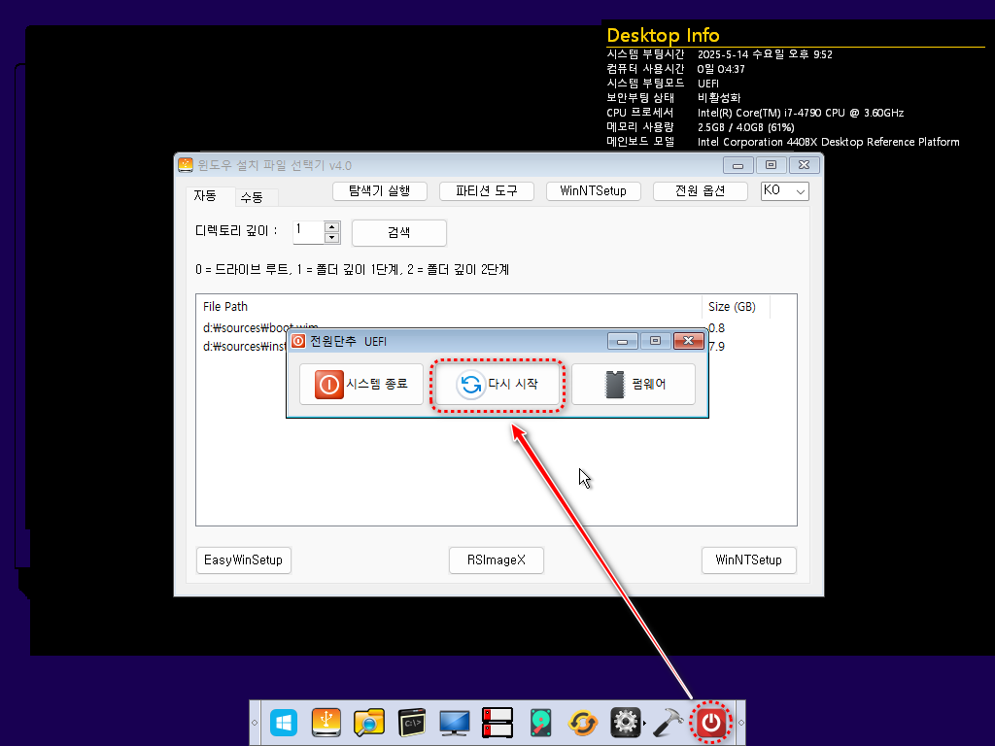Click the diamond handle at dock's right end
The height and width of the screenshot is (746, 995).
[x=740, y=723]
